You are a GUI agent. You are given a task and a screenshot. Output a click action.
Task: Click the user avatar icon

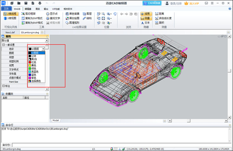(x=167, y=3)
